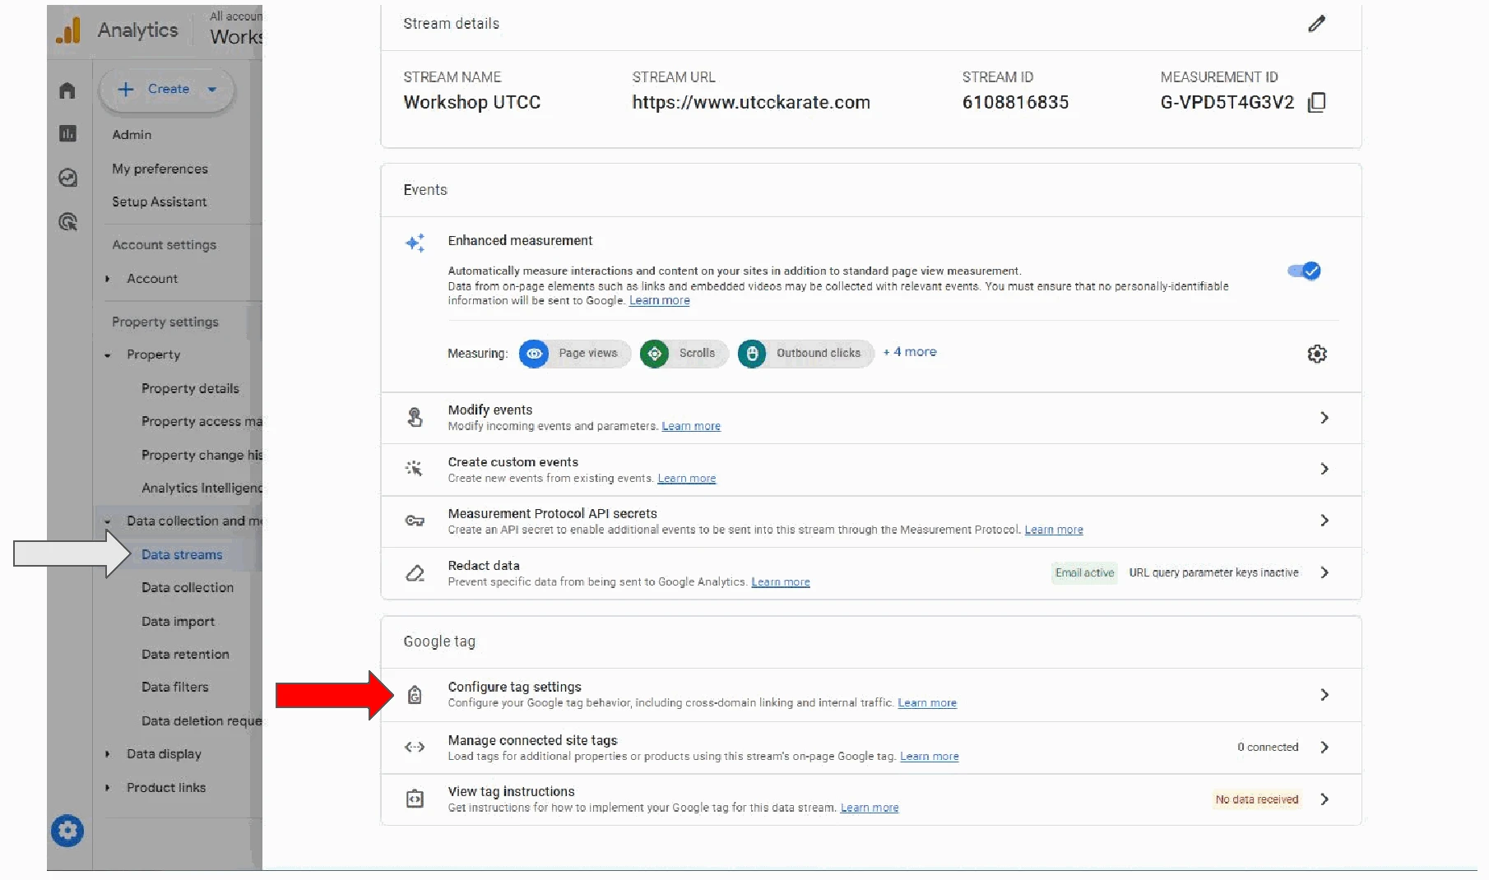
Task: Click the Redact data eraser icon
Action: click(415, 573)
